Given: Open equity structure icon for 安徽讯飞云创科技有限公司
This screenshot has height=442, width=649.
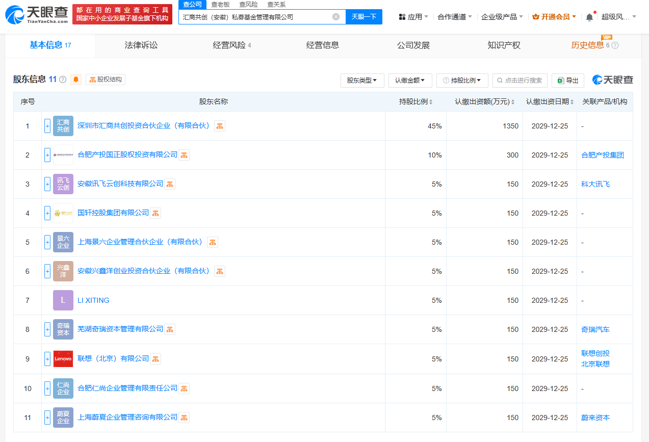Looking at the screenshot, I should (x=170, y=184).
